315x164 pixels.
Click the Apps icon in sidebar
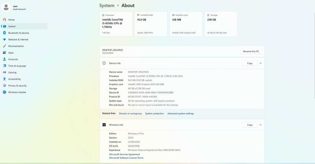(x=4, y=53)
